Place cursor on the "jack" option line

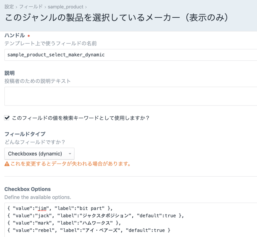coord(96,216)
